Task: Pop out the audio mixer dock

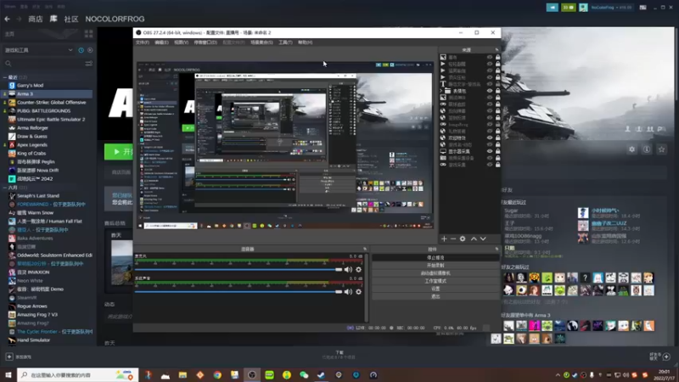Action: click(x=365, y=249)
